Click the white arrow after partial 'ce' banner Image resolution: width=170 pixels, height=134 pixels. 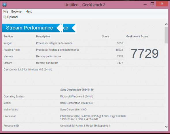(x=74, y=28)
